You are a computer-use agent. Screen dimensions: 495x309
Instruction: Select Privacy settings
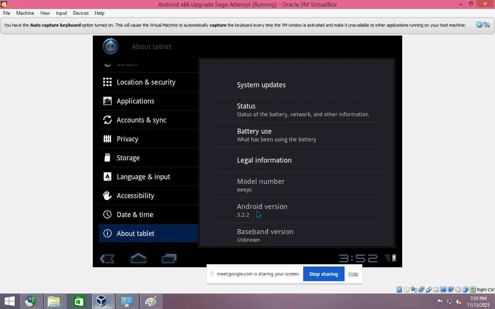148,139
